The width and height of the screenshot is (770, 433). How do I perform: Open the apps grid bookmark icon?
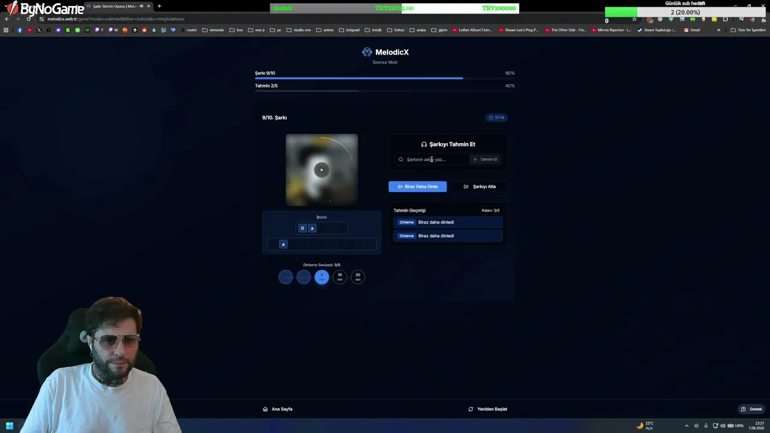click(x=6, y=30)
